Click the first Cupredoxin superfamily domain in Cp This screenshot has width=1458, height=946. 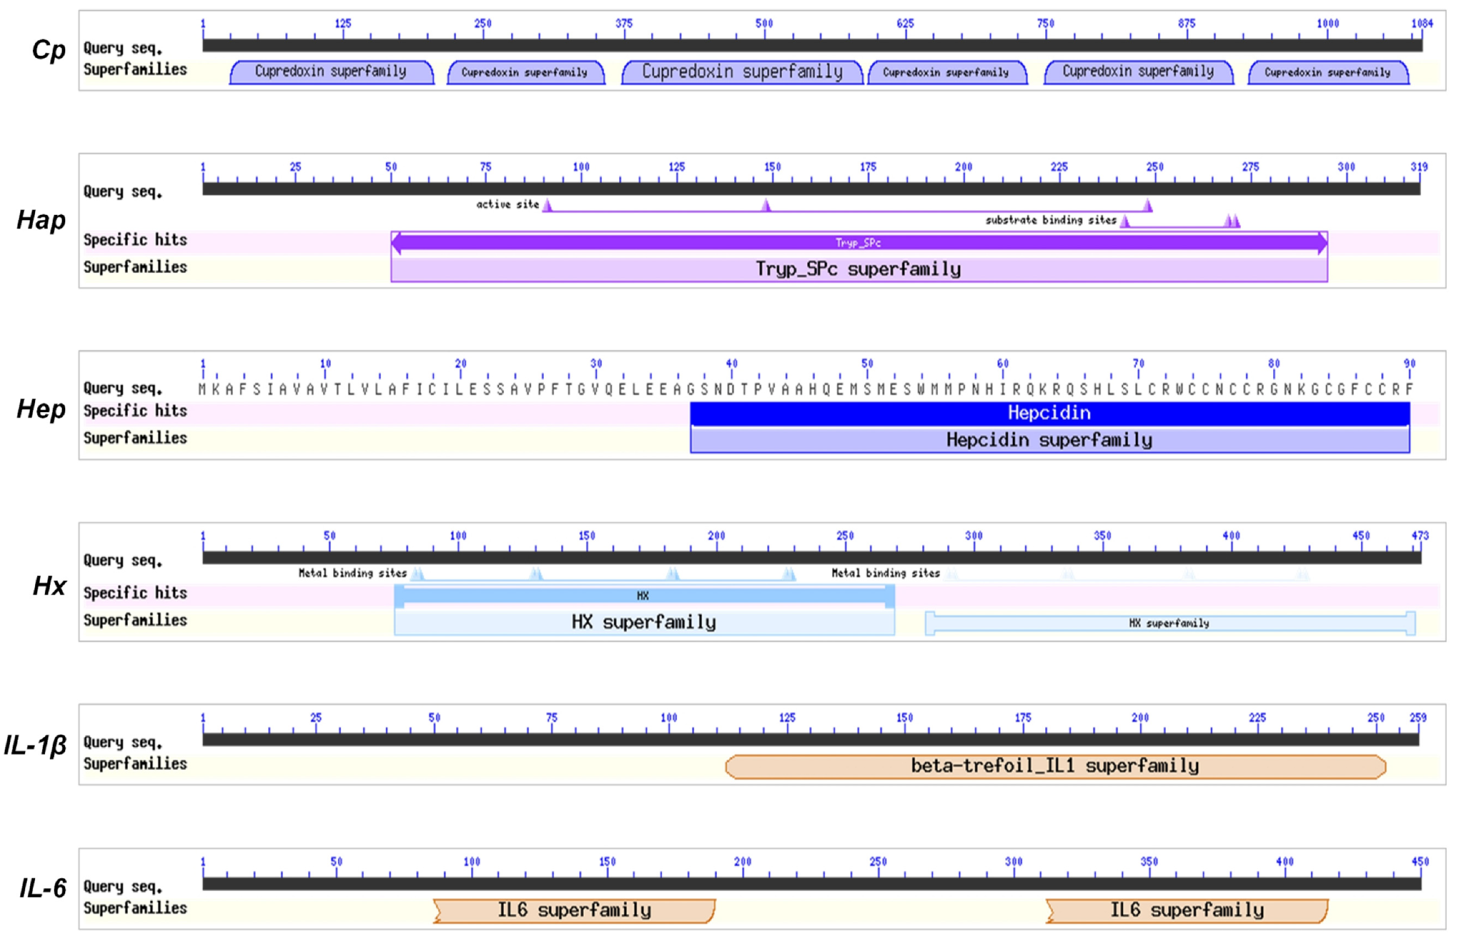pos(331,72)
